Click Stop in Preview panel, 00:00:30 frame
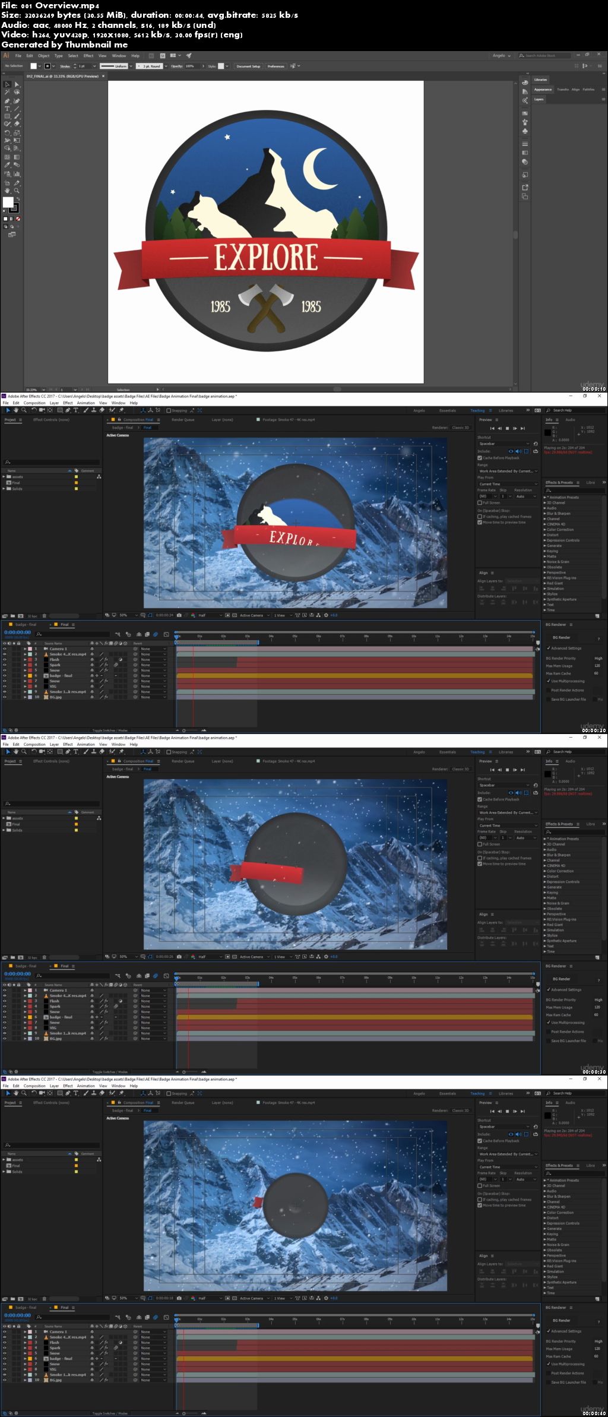Viewport: 608px width, 1417px height. pyautogui.click(x=507, y=770)
